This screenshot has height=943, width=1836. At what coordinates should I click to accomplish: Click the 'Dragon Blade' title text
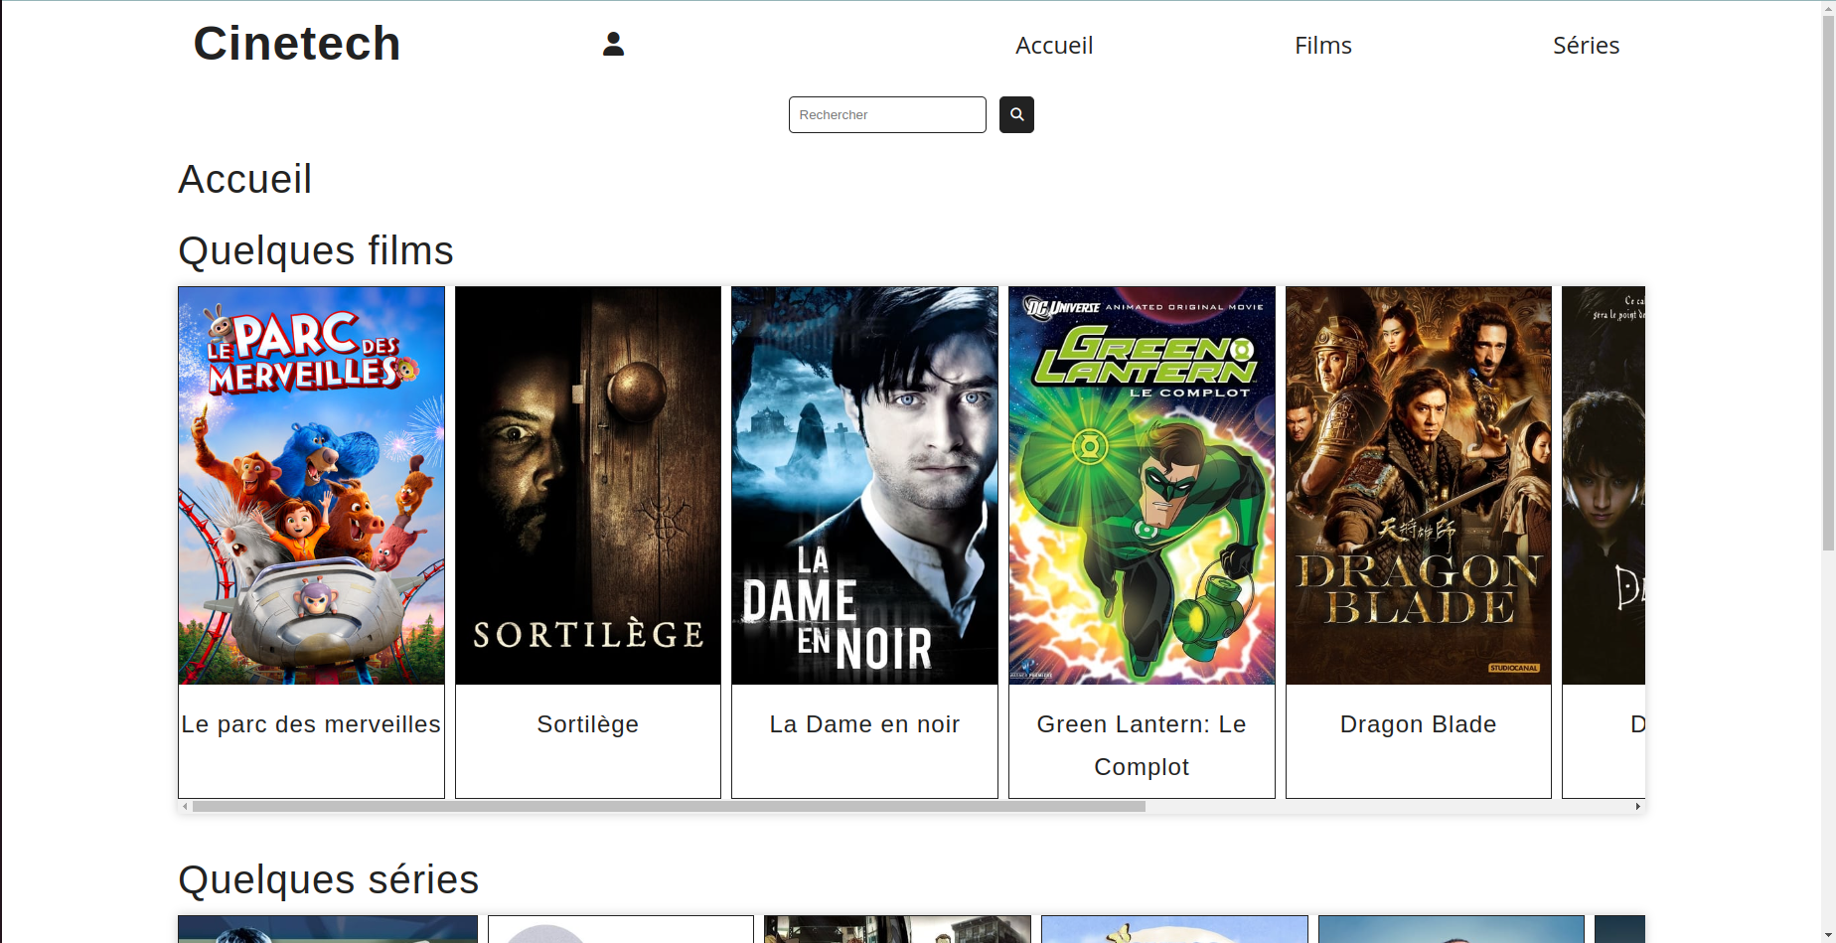1419,724
